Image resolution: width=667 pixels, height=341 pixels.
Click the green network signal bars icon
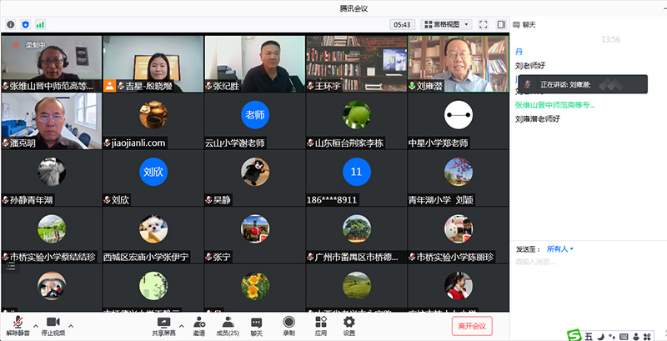[40, 24]
